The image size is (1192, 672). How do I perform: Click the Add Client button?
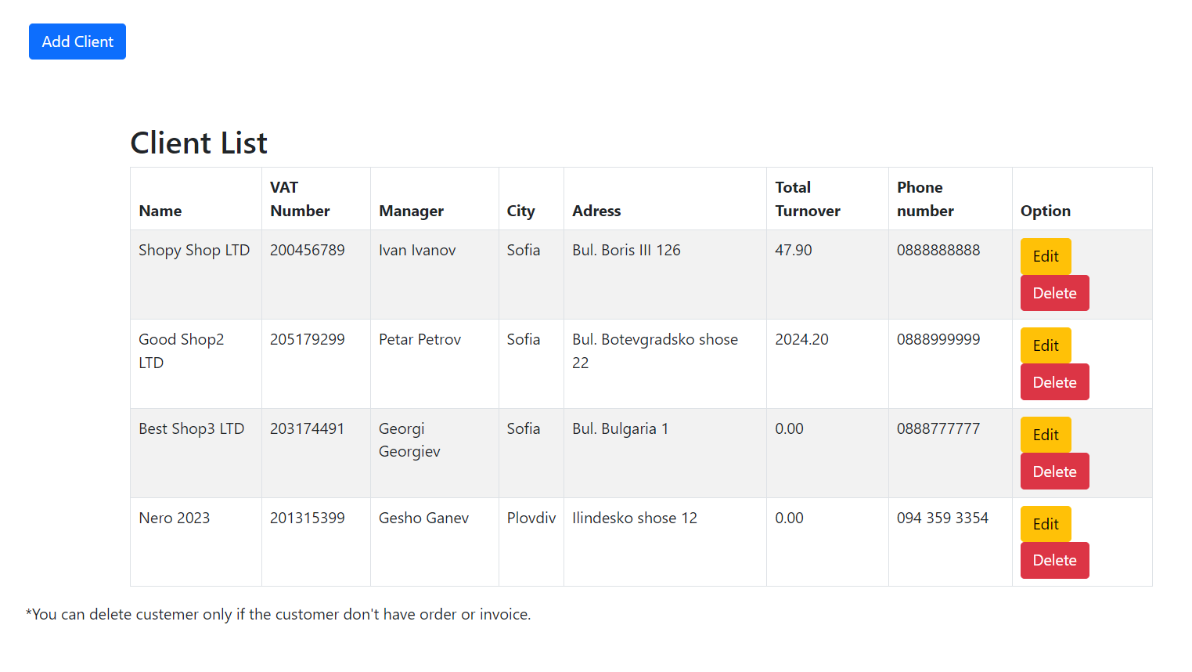pos(77,42)
